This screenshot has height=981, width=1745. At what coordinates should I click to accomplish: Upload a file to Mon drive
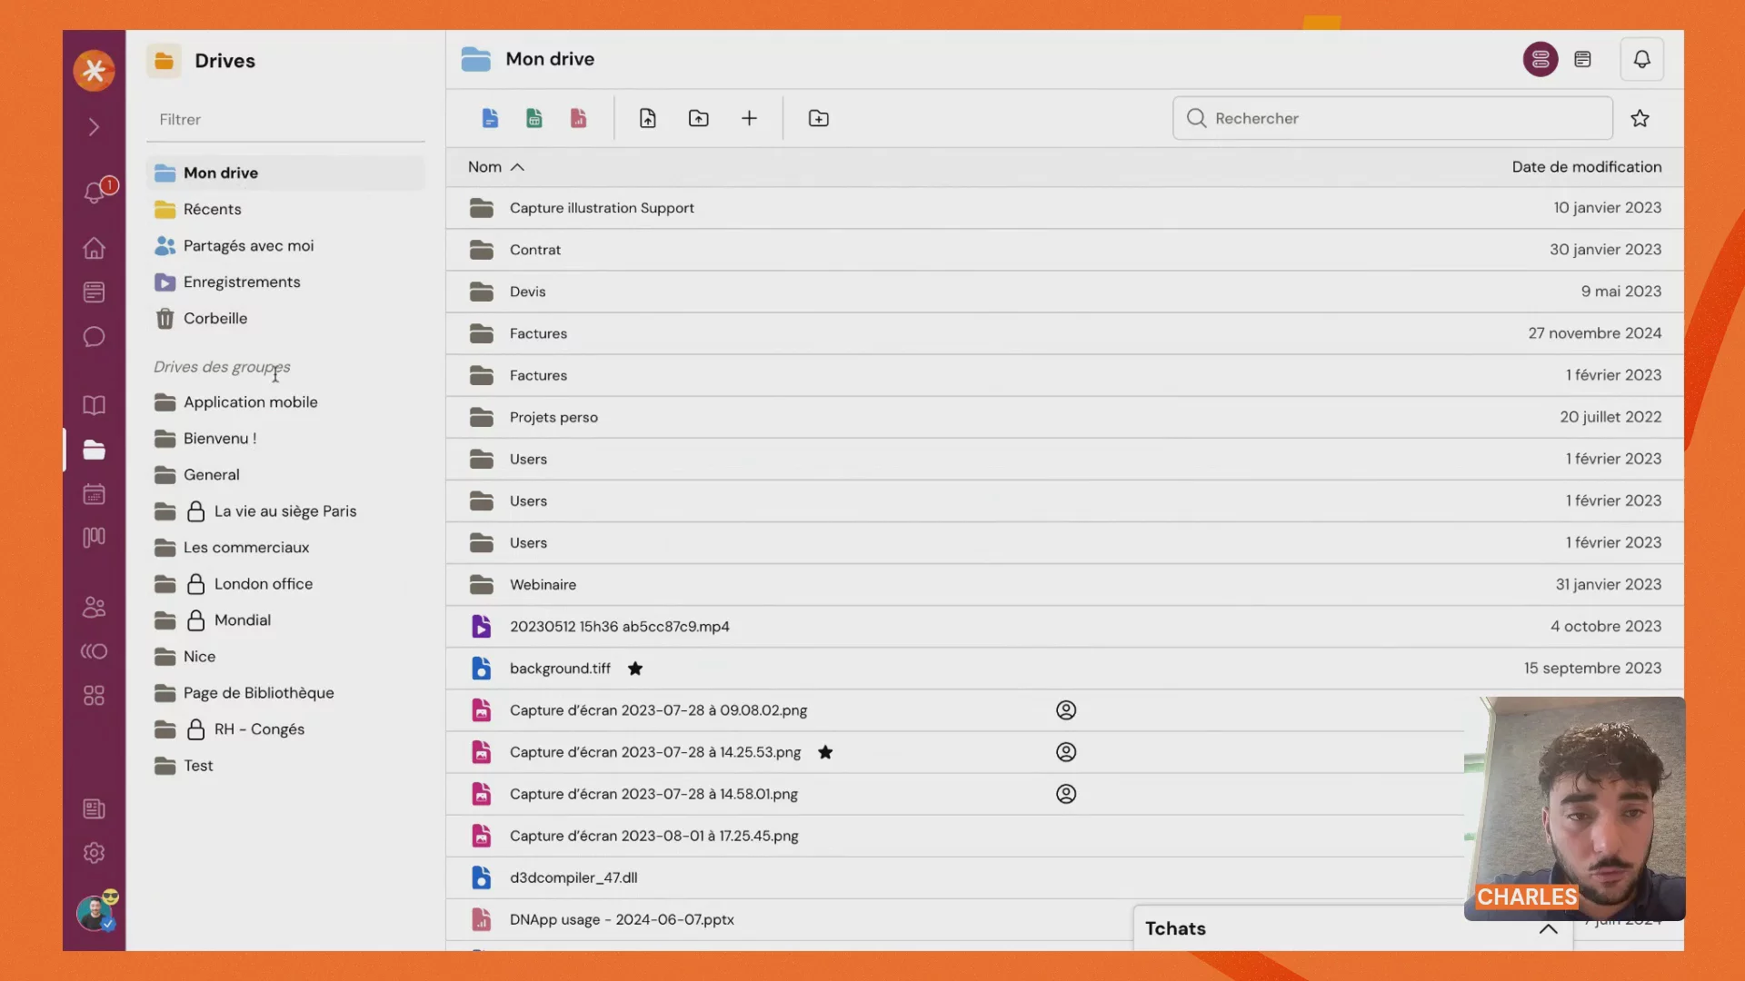click(x=648, y=118)
